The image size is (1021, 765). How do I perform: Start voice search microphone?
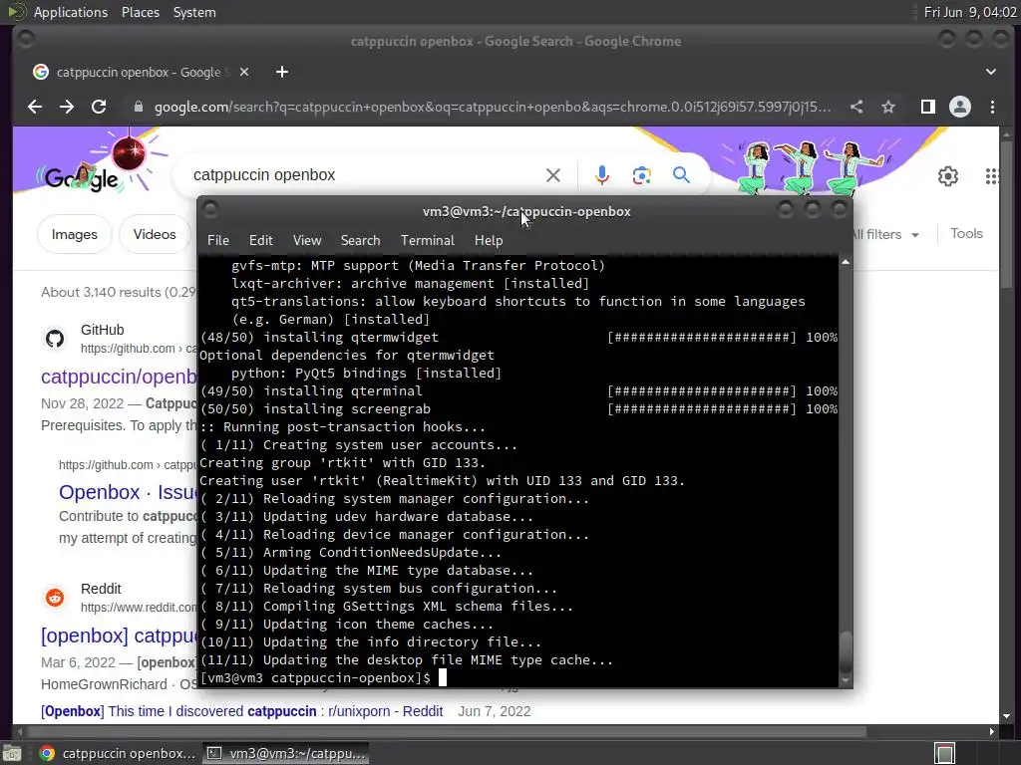pos(602,175)
